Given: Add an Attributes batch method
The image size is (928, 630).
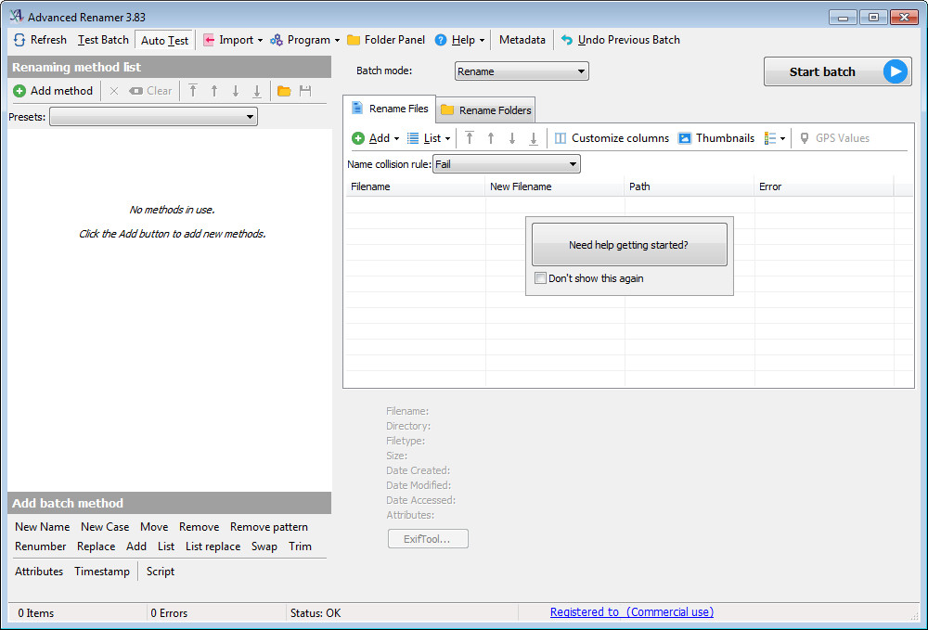Looking at the screenshot, I should (x=38, y=571).
